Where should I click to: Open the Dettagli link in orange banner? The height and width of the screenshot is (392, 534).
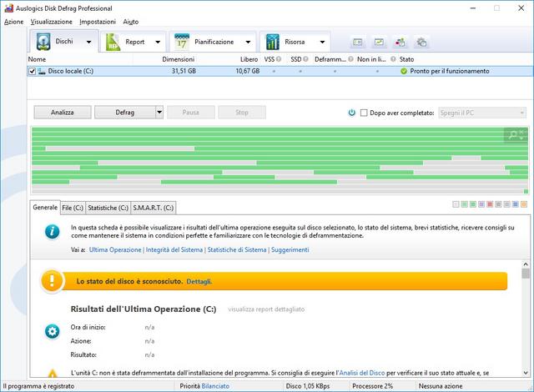click(199, 281)
